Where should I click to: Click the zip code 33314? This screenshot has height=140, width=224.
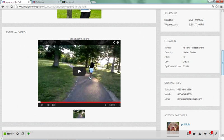[186, 66]
